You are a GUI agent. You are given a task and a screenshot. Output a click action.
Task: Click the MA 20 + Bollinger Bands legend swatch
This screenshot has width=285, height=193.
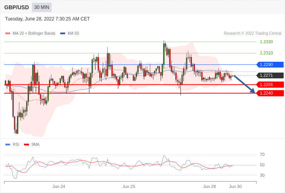point(8,34)
